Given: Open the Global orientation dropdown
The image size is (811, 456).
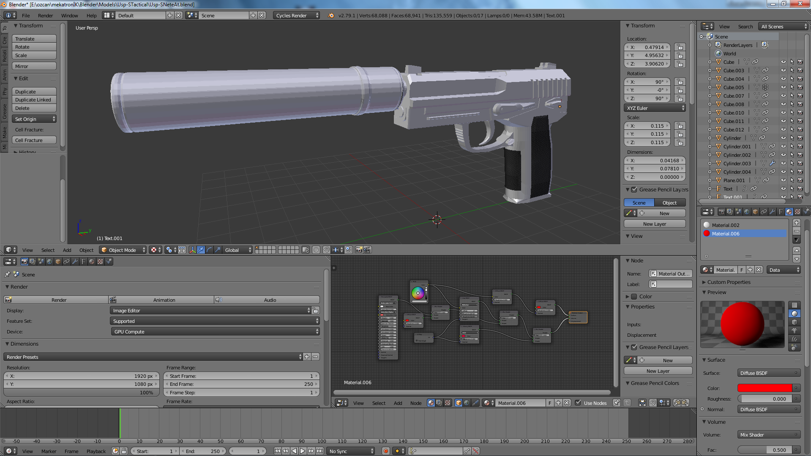Looking at the screenshot, I should coord(238,250).
